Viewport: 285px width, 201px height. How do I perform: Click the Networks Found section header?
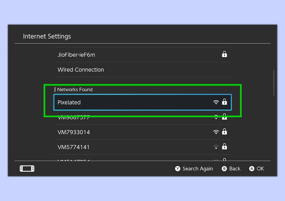pyautogui.click(x=75, y=90)
